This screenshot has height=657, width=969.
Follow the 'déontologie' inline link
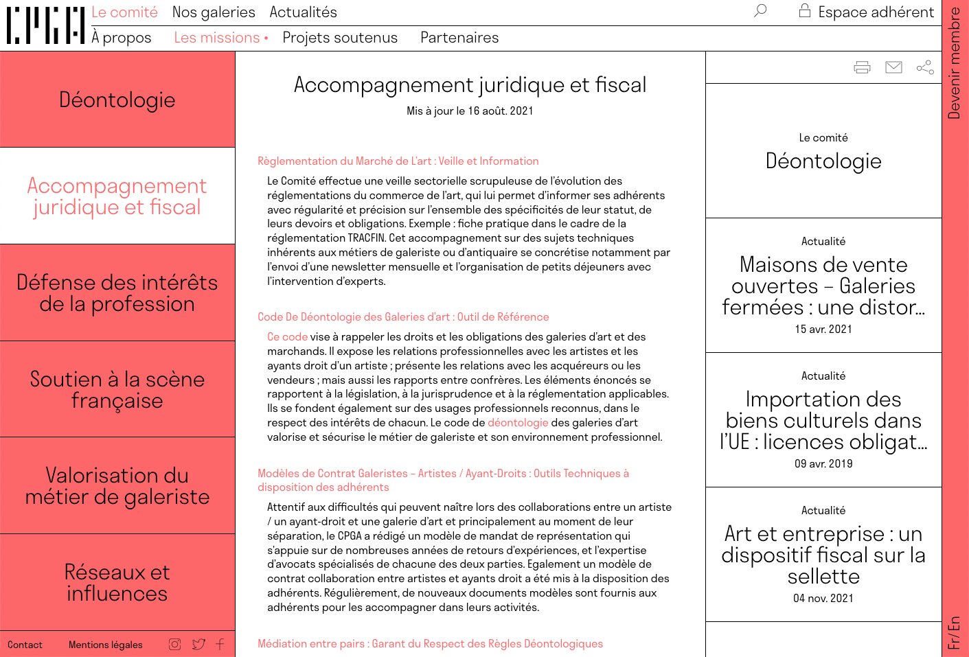tap(518, 423)
